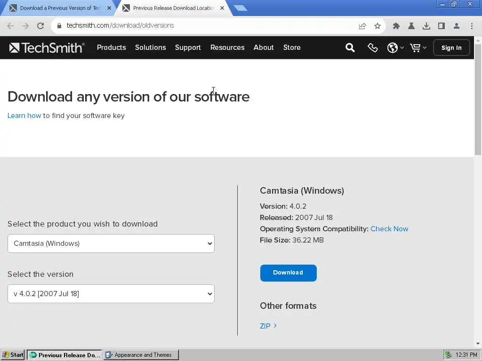Expand the Camtasia (Windows) product dropdown
This screenshot has width=482, height=361.
tap(111, 243)
